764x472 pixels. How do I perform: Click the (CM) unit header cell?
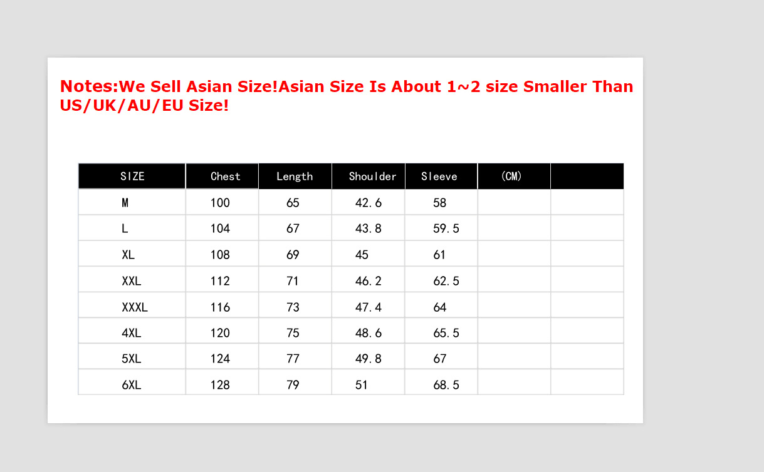pos(511,176)
